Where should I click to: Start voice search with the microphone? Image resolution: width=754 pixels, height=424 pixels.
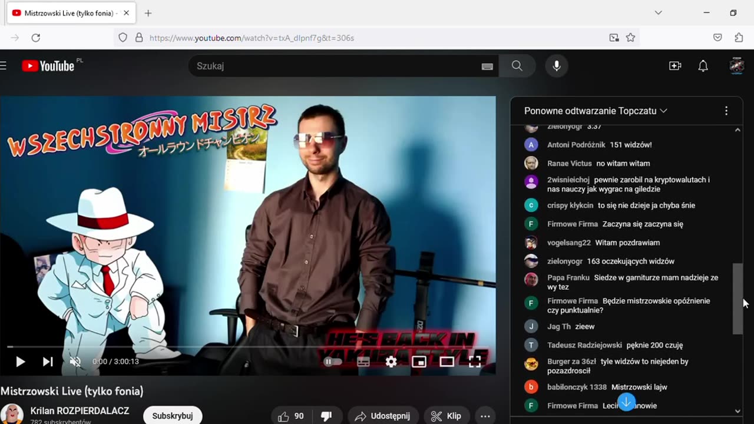tap(556, 66)
